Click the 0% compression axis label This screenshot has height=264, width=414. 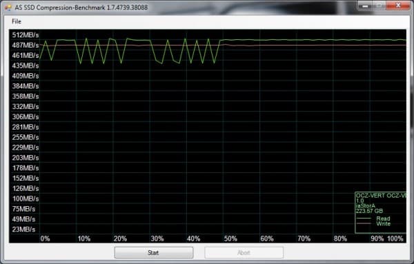coord(45,238)
